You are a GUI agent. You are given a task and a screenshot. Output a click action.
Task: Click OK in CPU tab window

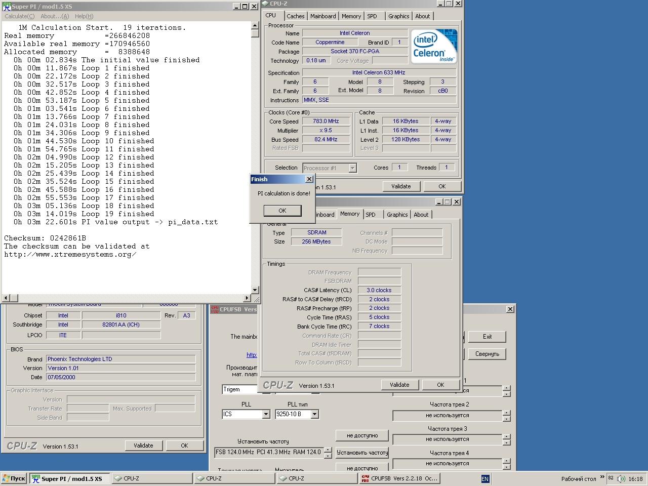click(x=442, y=186)
